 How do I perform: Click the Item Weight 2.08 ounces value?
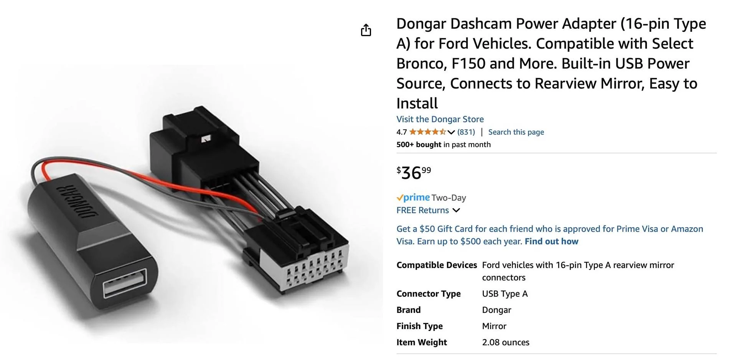coord(505,342)
